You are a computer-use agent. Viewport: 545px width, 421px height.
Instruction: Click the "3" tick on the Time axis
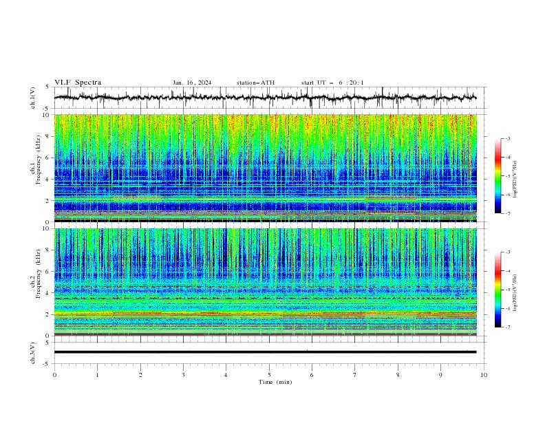pyautogui.click(x=183, y=375)
